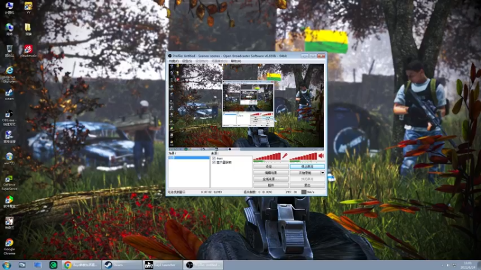Click the 0kb/s bitrate status text
Screen dimensions: 481x270
[310, 192]
